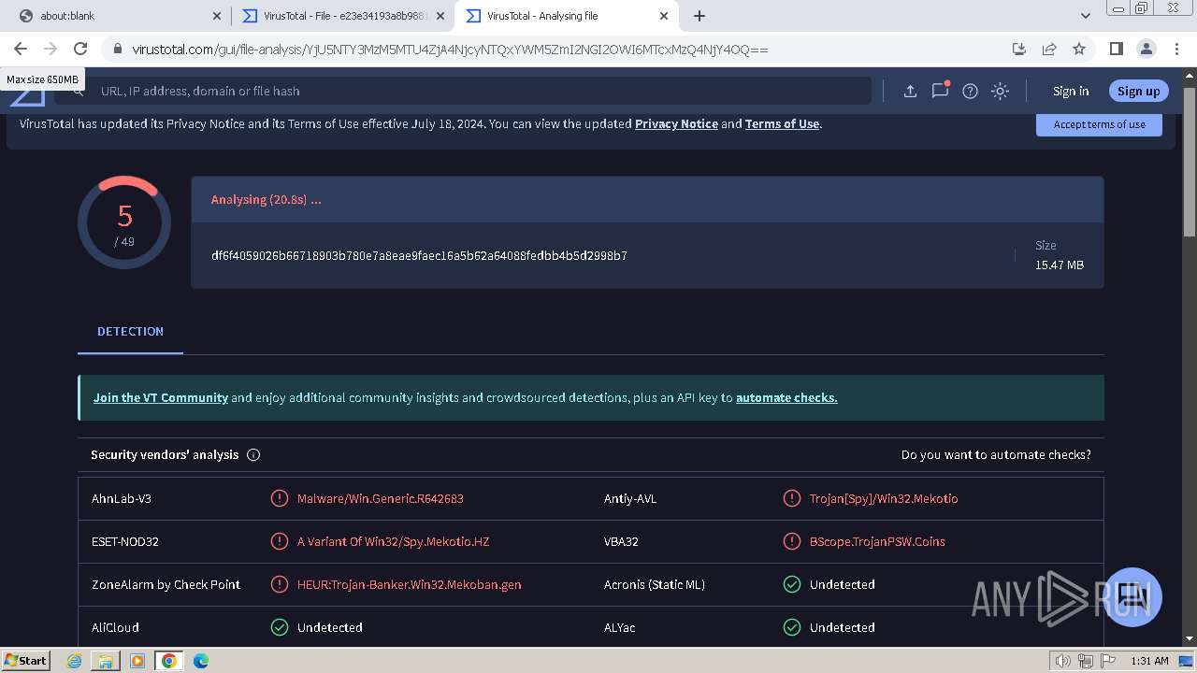Click the automate checks link
The height and width of the screenshot is (673, 1197).
coord(786,397)
